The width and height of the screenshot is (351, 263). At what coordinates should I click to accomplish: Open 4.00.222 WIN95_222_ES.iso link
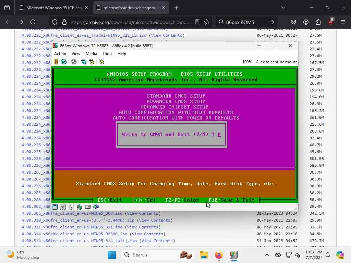click(84, 35)
